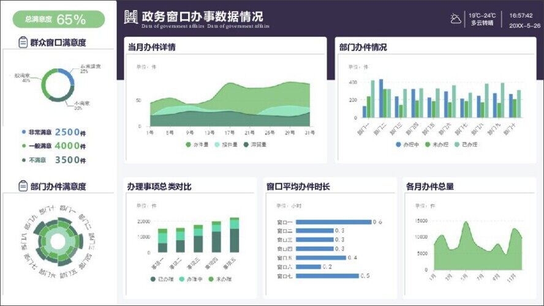The image size is (544, 306).
Task: Toggle the 办理中 legend in the 部门办件情况 chart
Action: coord(407,145)
